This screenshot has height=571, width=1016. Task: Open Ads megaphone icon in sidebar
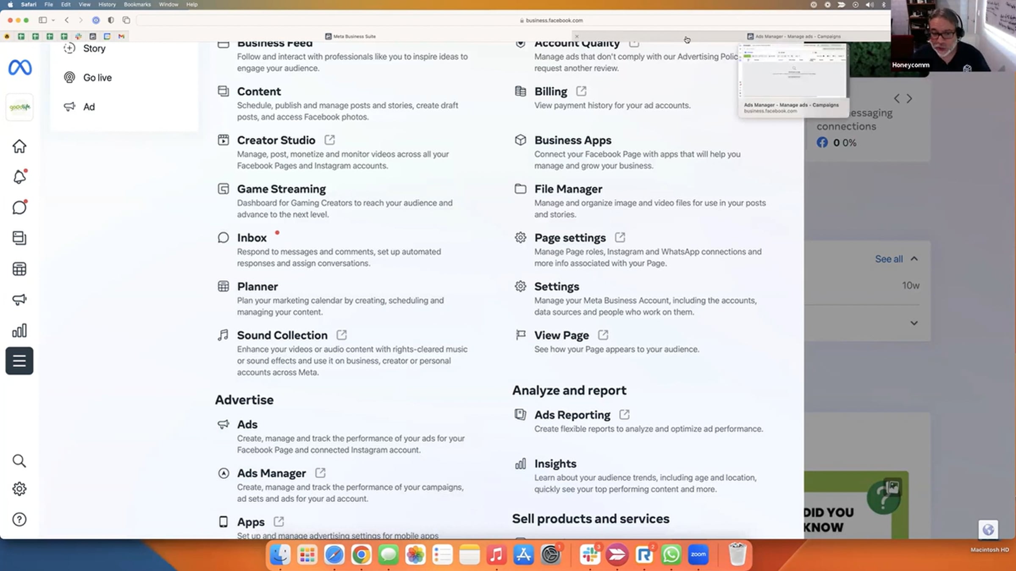tap(19, 300)
